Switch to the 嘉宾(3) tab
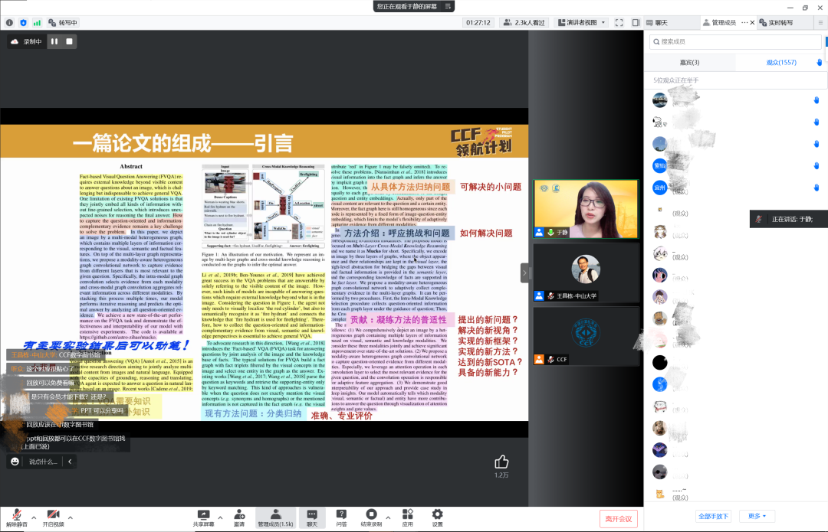 pos(689,62)
